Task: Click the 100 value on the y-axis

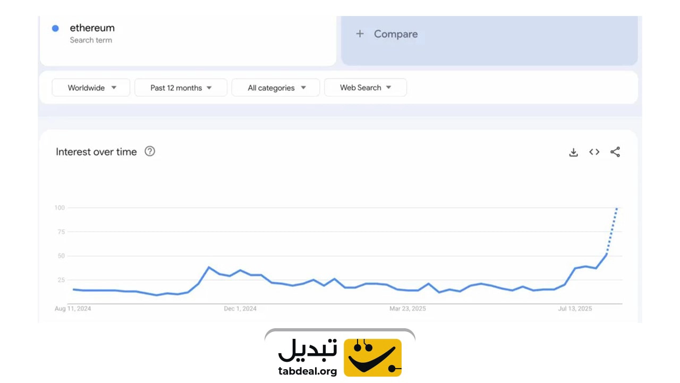Action: (x=59, y=208)
